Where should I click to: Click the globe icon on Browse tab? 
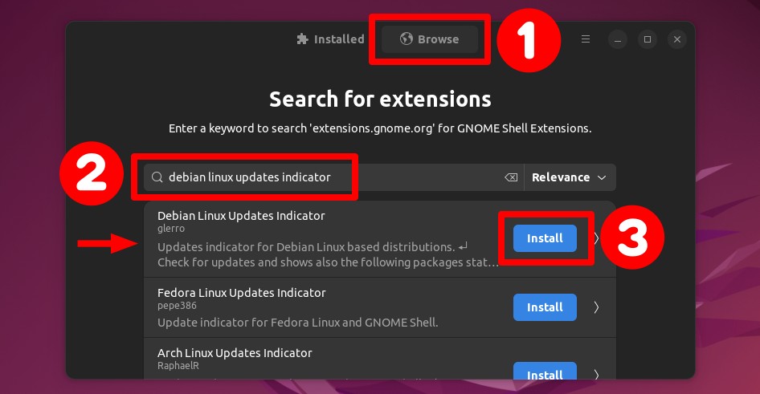(x=407, y=39)
